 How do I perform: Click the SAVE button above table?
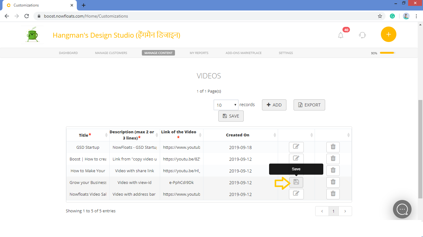tap(231, 116)
